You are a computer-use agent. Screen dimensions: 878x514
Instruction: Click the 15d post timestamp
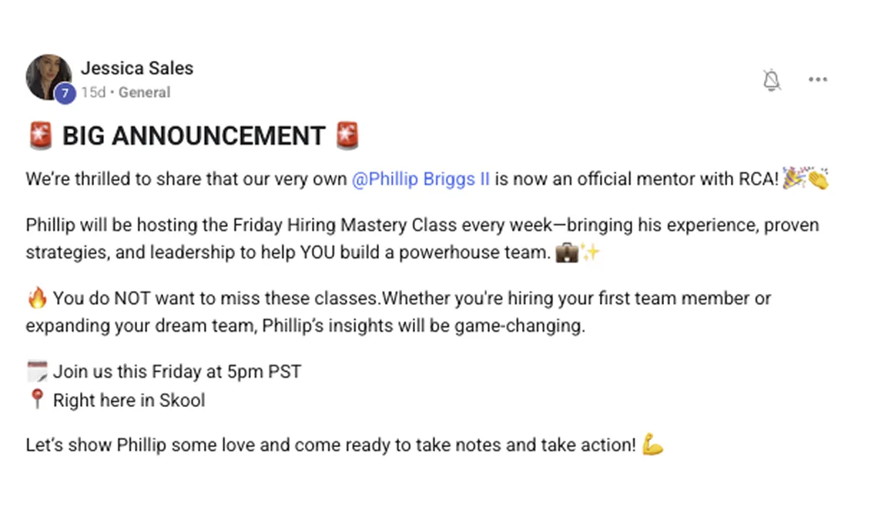[93, 92]
